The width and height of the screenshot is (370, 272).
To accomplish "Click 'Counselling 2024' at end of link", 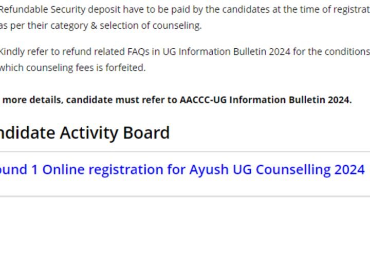I will pyautogui.click(x=310, y=170).
